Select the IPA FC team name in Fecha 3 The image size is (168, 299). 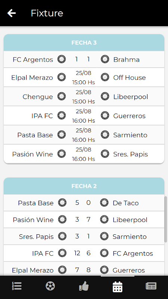click(x=42, y=116)
